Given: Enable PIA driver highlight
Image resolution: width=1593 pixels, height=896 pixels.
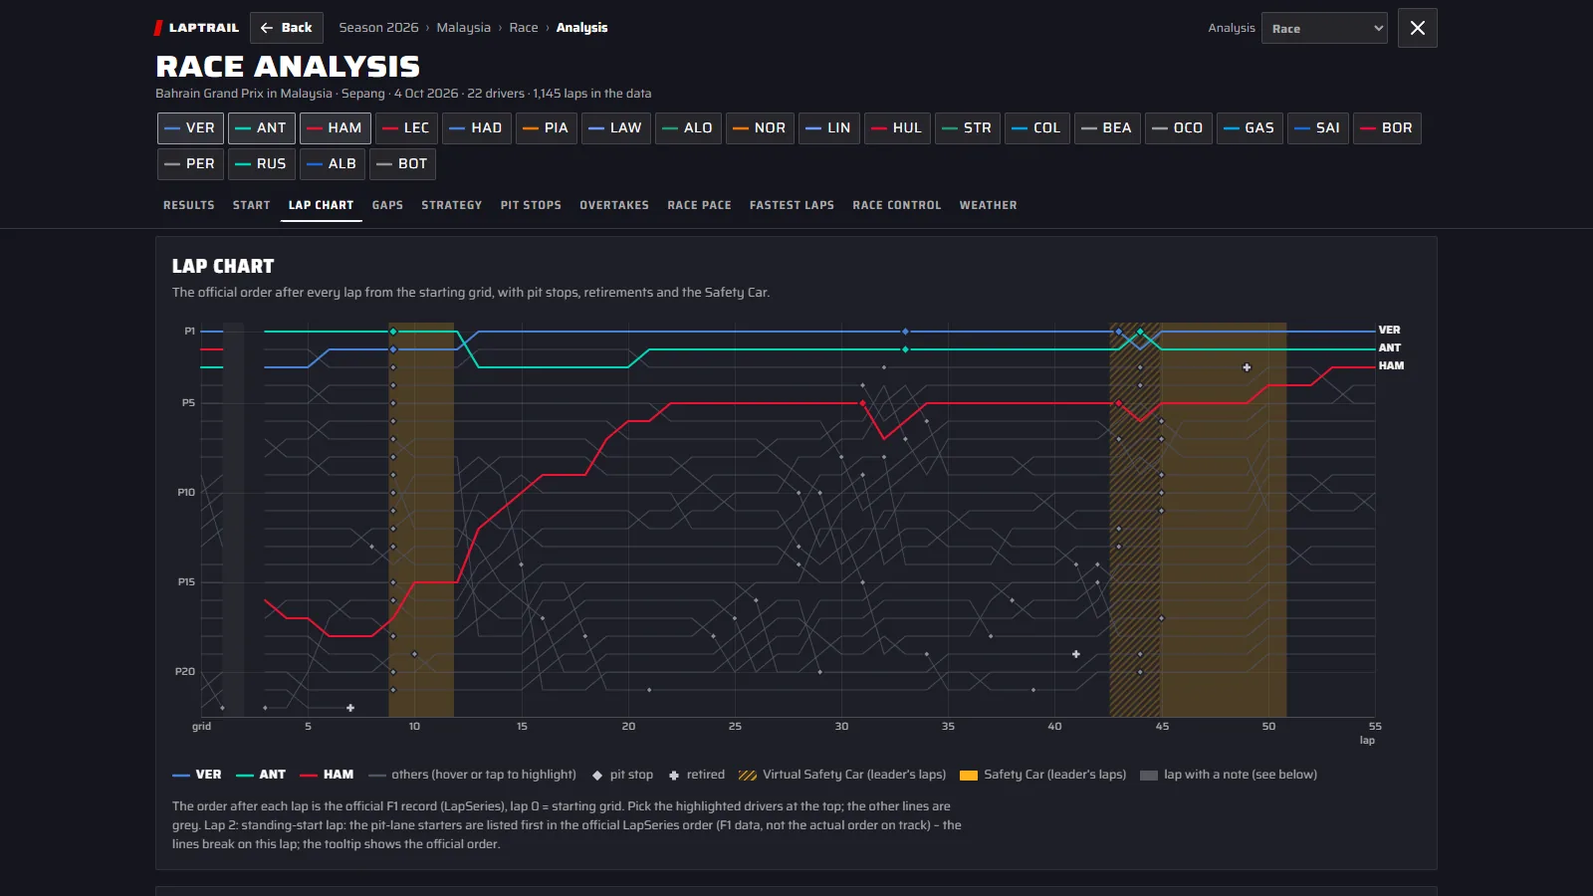Looking at the screenshot, I should 547,128.
